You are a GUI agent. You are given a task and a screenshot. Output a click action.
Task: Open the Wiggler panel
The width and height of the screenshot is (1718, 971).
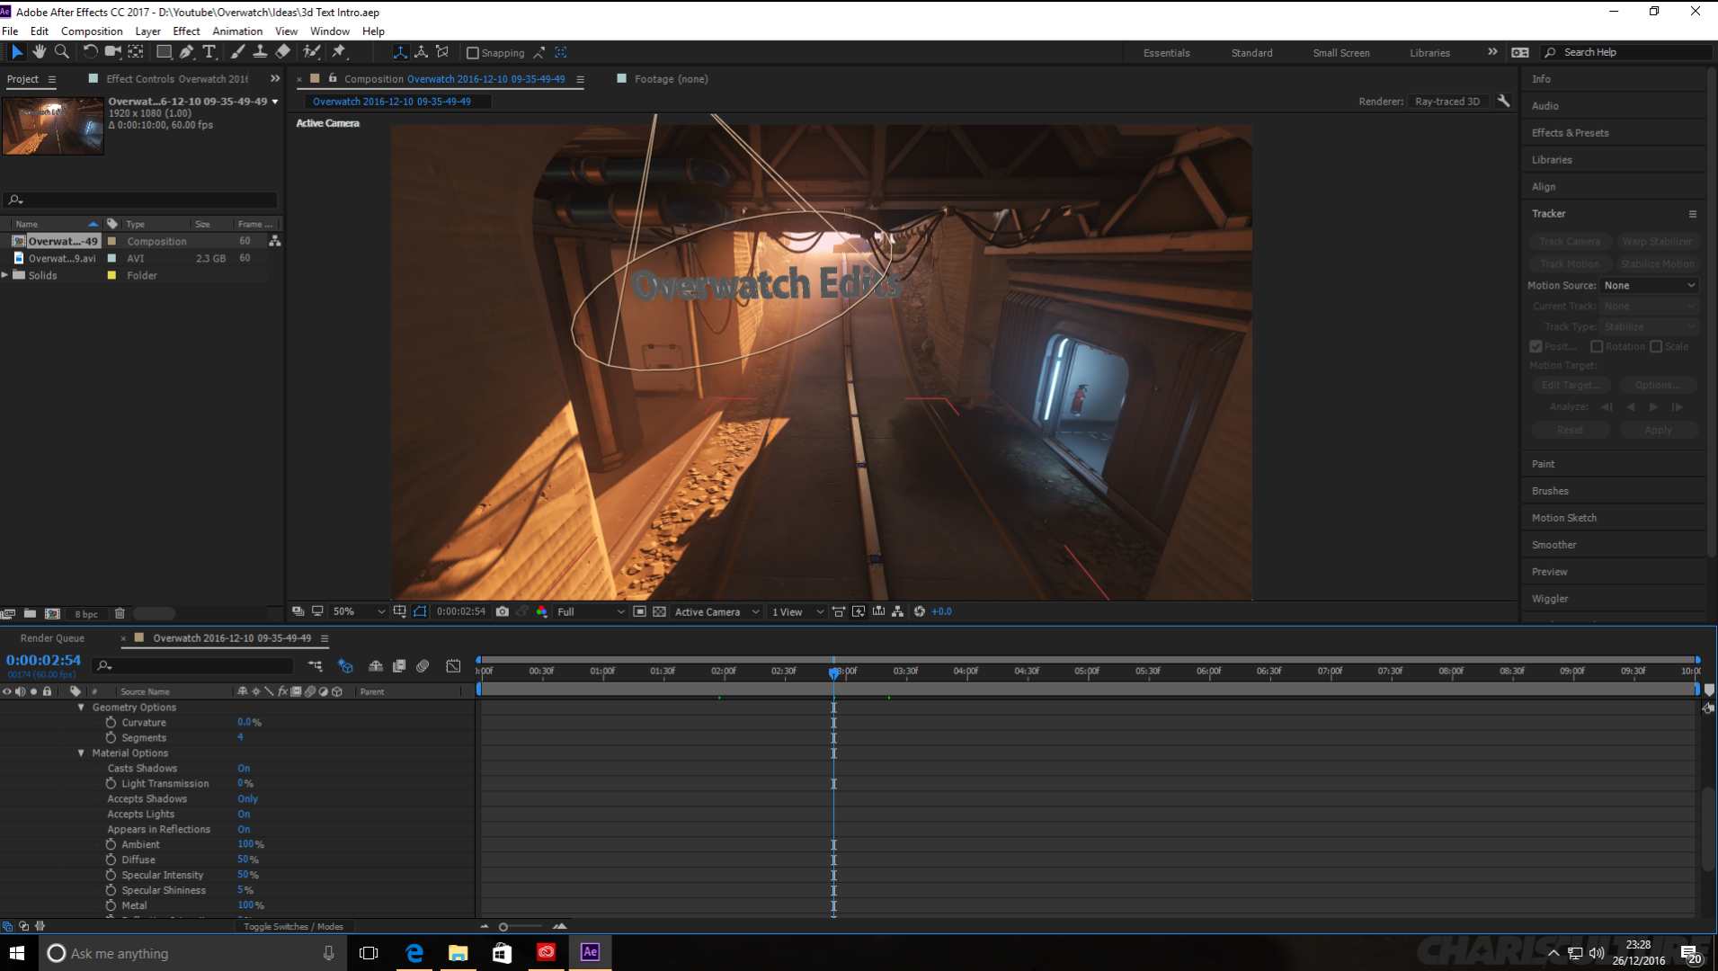click(x=1550, y=599)
